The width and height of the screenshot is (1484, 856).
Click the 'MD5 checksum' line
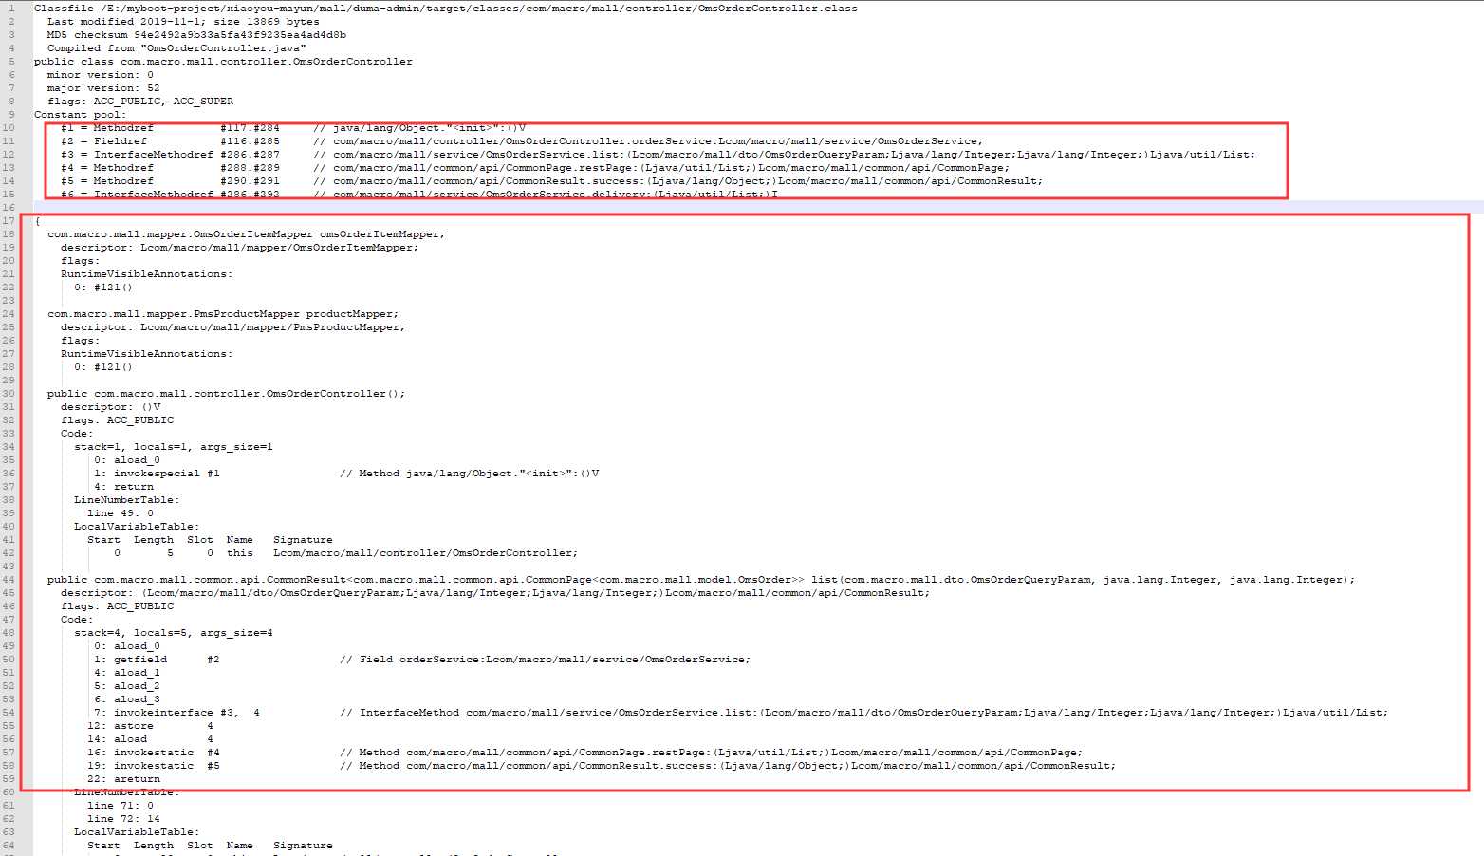196,34
